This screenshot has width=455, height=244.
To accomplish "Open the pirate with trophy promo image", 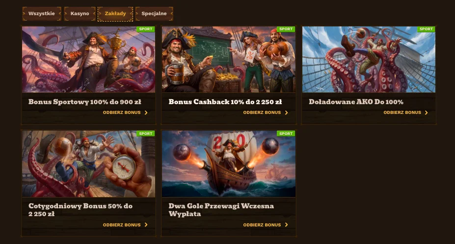I will pos(88,60).
